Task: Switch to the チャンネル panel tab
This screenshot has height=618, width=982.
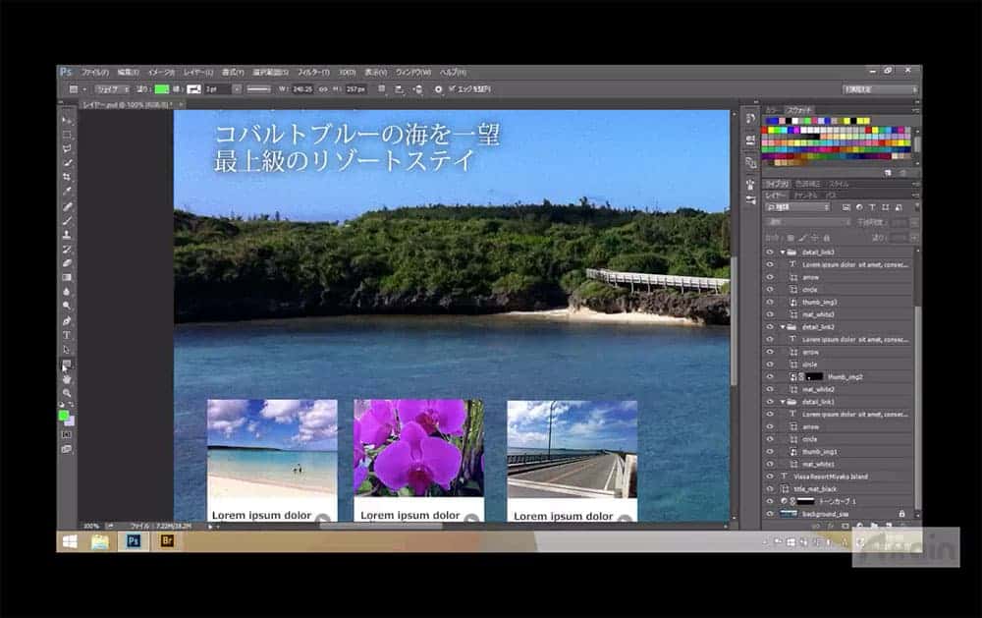Action: click(805, 196)
